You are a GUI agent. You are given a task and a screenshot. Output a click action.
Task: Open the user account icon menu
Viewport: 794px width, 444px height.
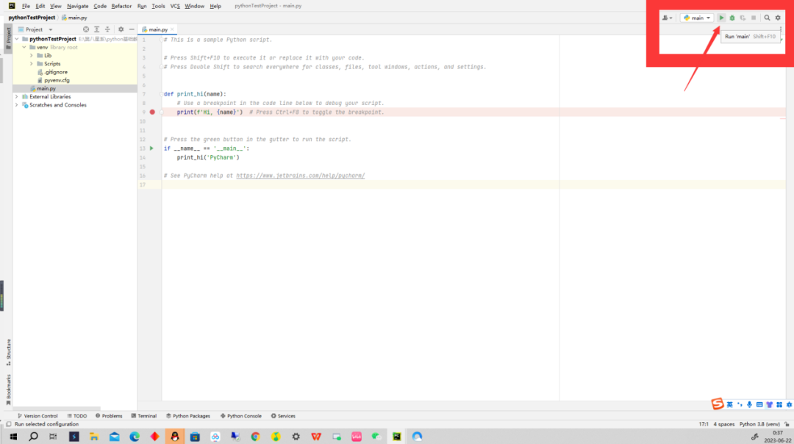point(667,18)
